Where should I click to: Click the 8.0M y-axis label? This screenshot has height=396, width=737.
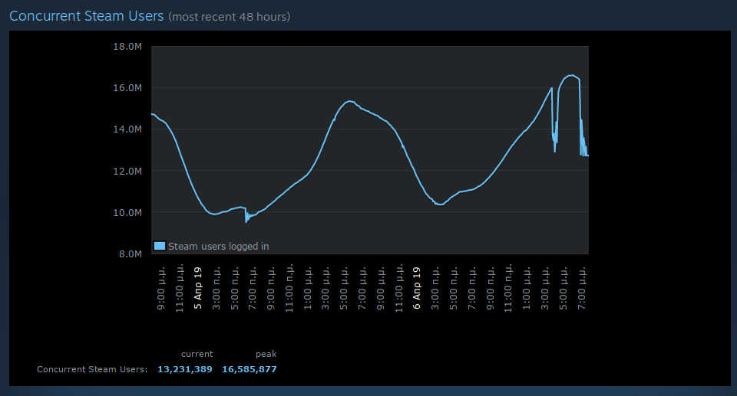click(131, 254)
